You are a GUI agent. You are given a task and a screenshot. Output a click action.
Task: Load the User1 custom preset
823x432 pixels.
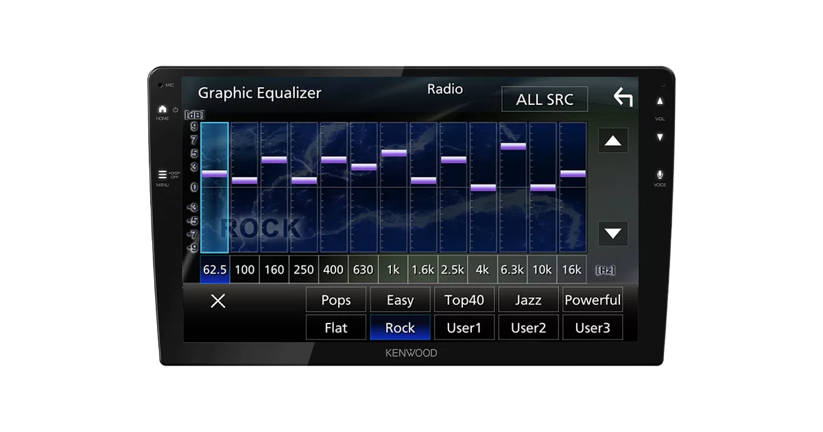[464, 328]
